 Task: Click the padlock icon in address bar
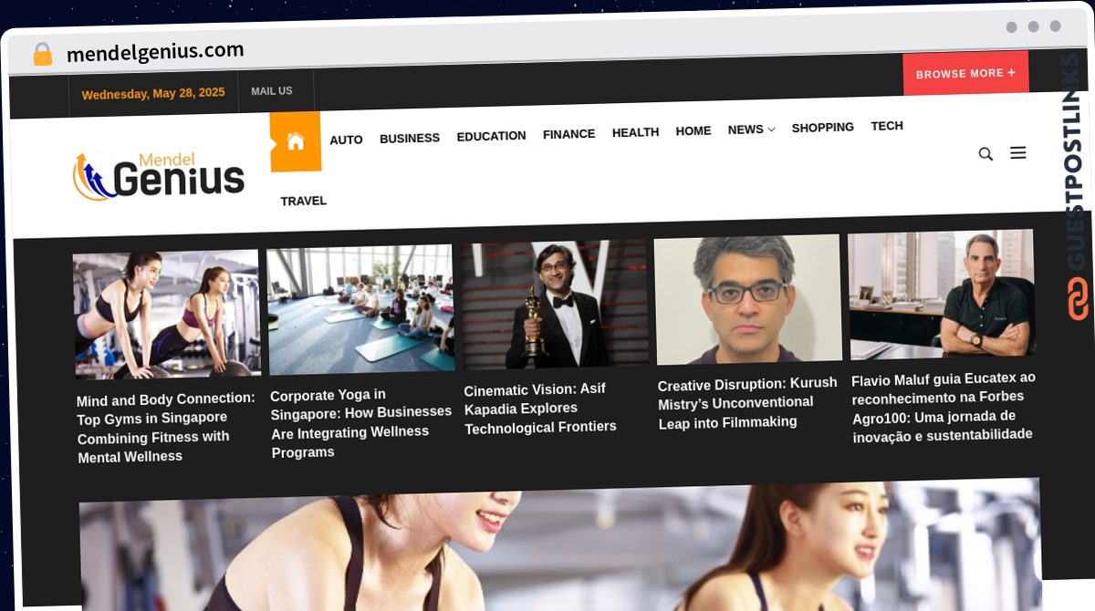(x=42, y=55)
